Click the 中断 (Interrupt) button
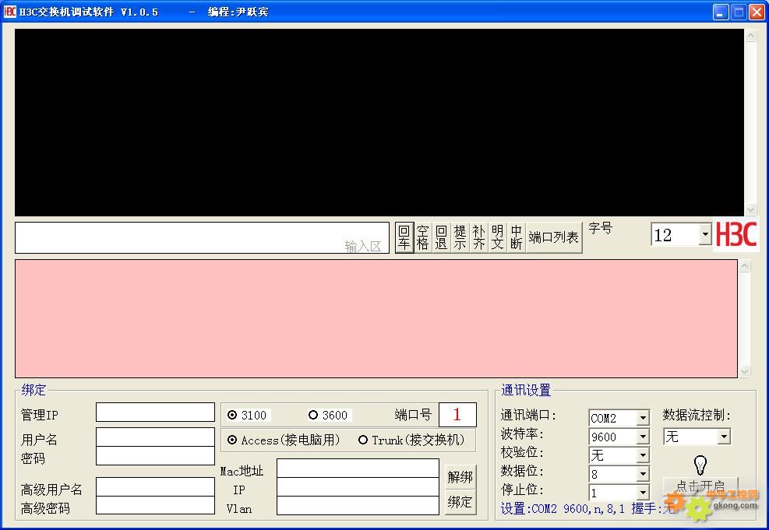The height and width of the screenshot is (530, 769). pos(516,237)
